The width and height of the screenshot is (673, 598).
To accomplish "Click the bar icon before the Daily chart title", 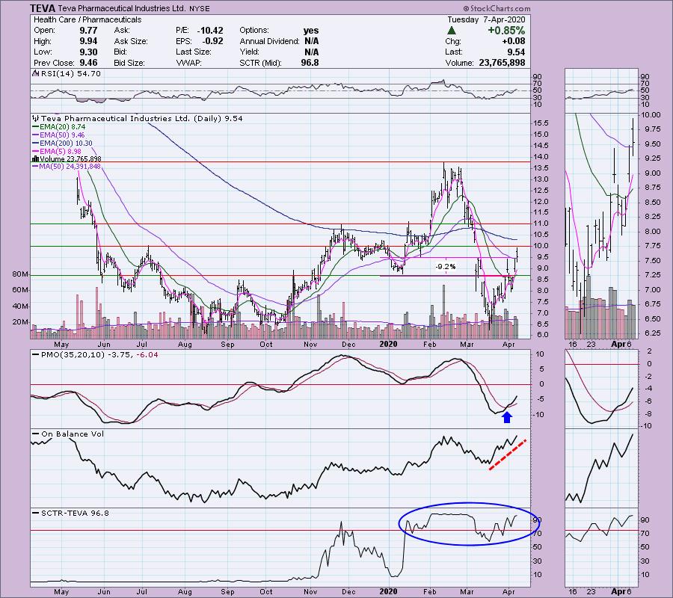I will point(36,118).
